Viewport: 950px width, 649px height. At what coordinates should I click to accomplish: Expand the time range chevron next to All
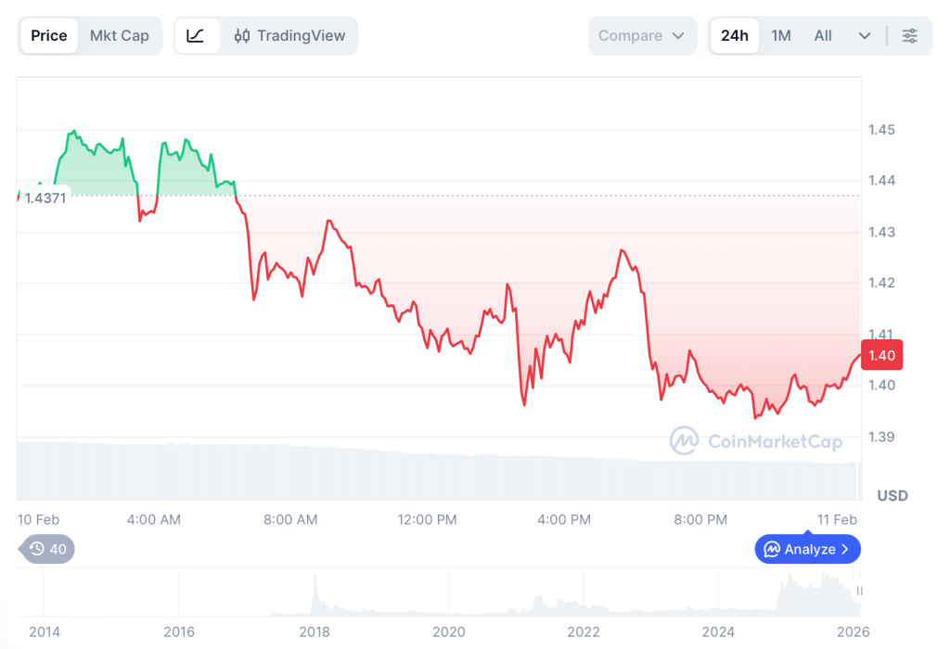pyautogui.click(x=865, y=35)
